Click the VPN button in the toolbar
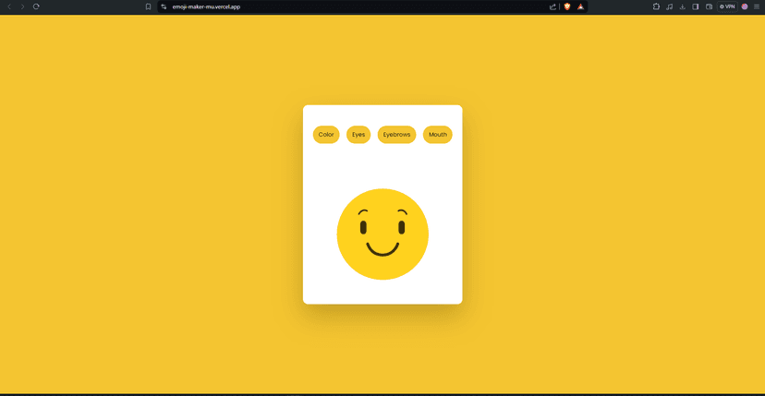Viewport: 765px width, 396px height. (x=727, y=6)
